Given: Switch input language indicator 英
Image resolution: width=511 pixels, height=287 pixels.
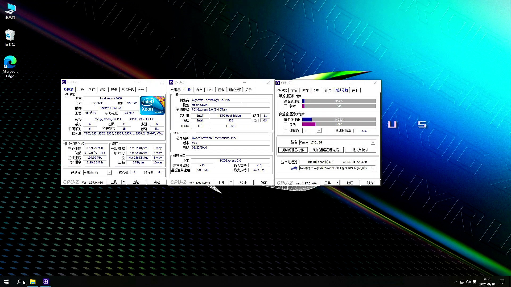Looking at the screenshot, I should tap(475, 282).
